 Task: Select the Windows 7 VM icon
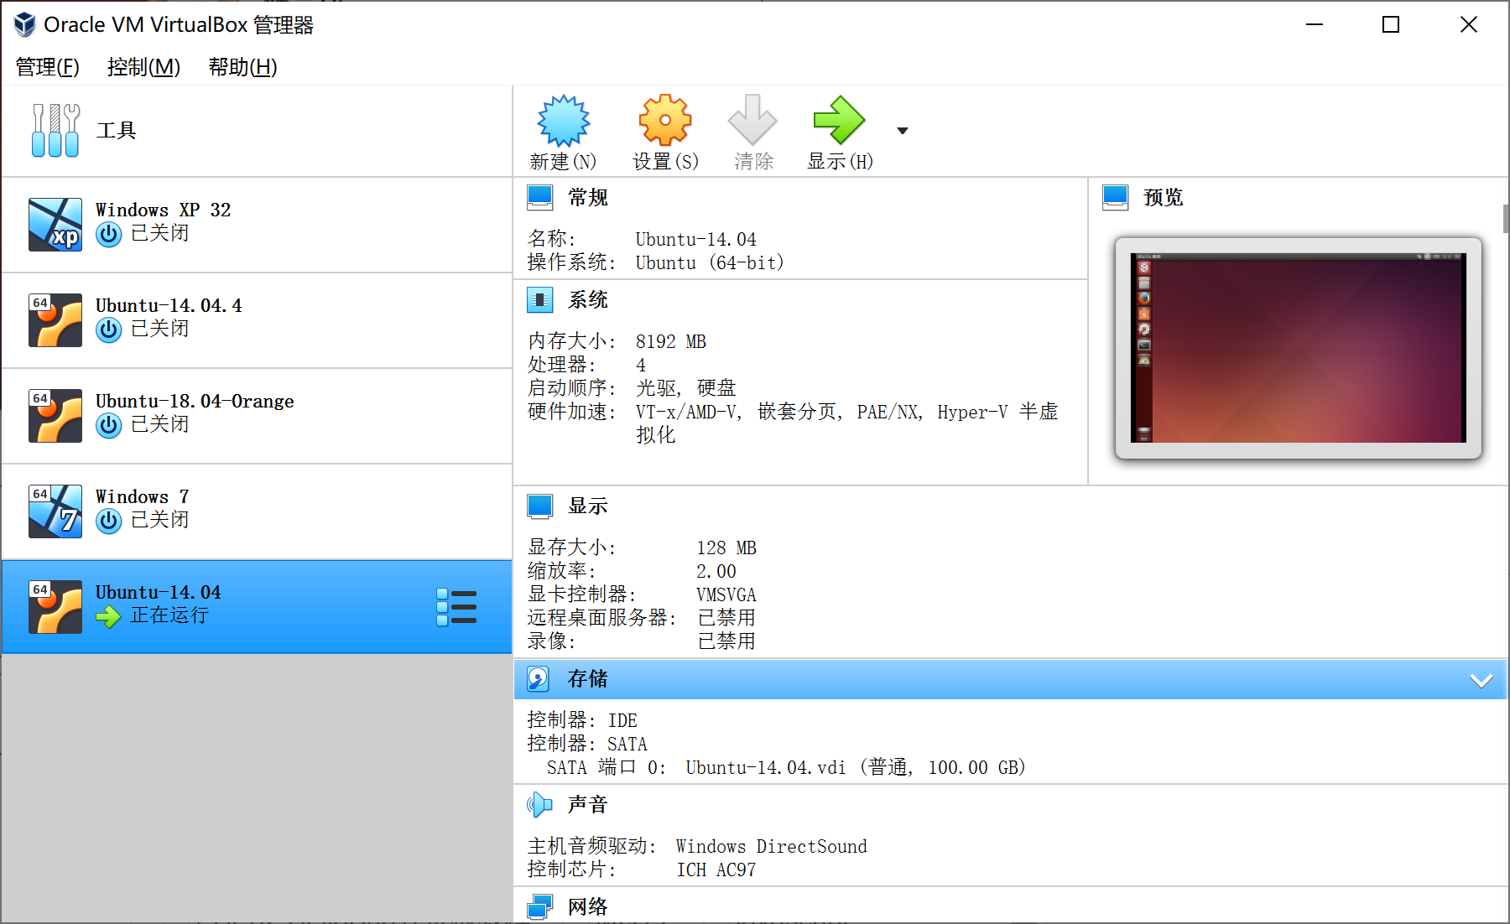55,511
